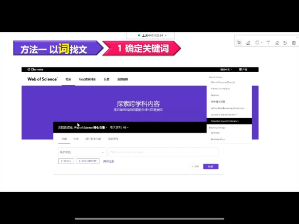Viewport: 299px width, 224px height.
Task: Open the 跟踪服务 tab
Action: pyautogui.click(x=123, y=79)
